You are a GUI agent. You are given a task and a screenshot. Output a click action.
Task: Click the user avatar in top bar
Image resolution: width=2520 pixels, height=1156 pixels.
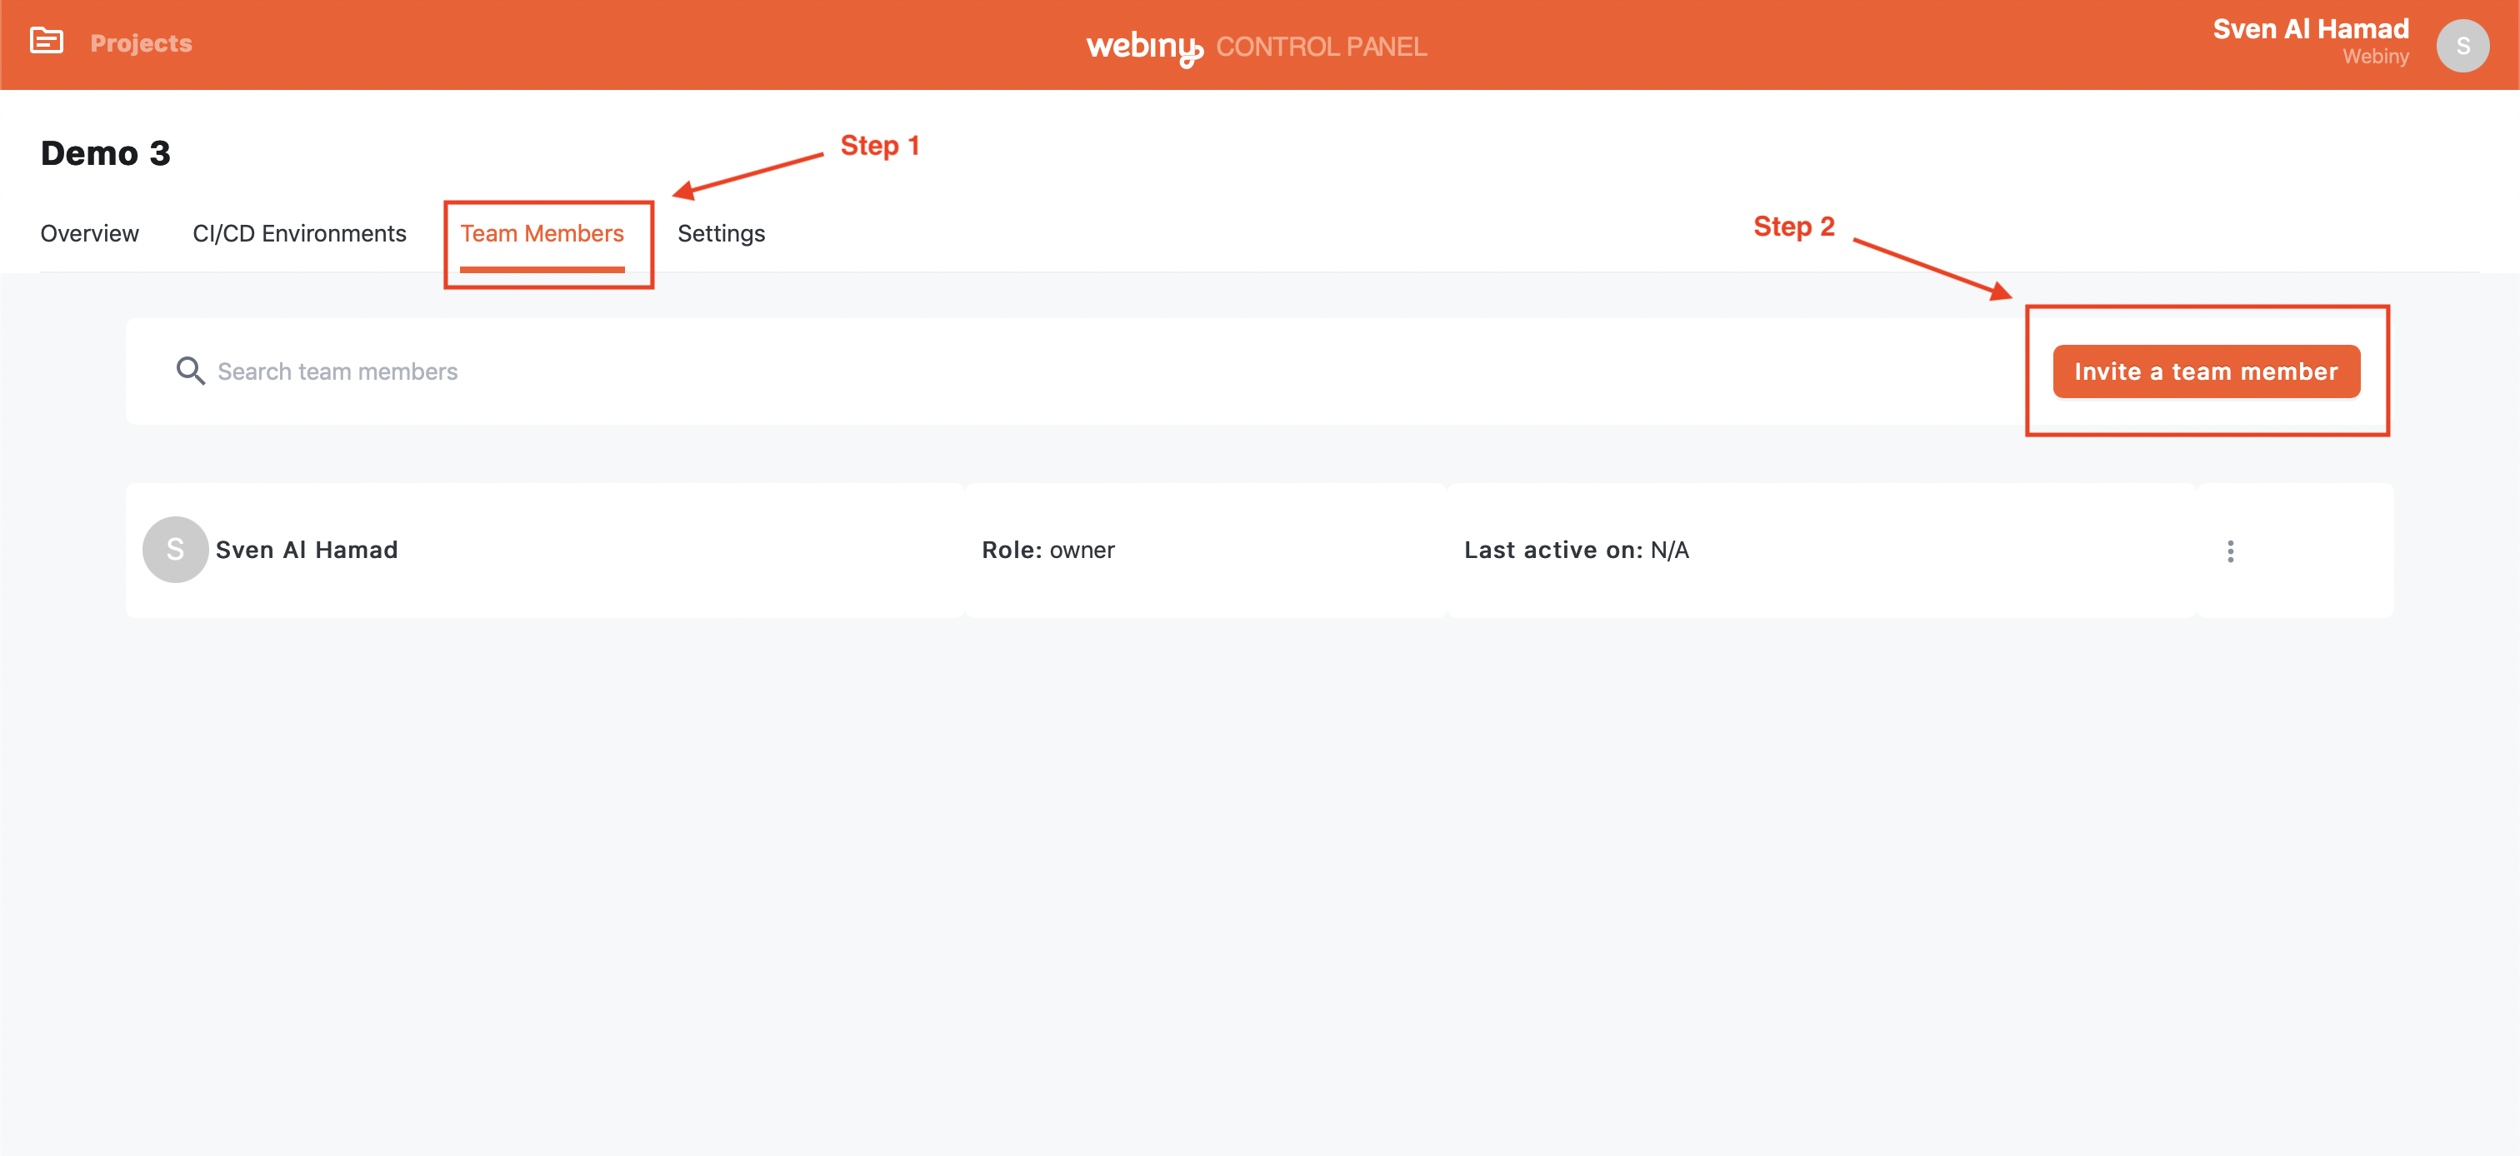pos(2462,46)
